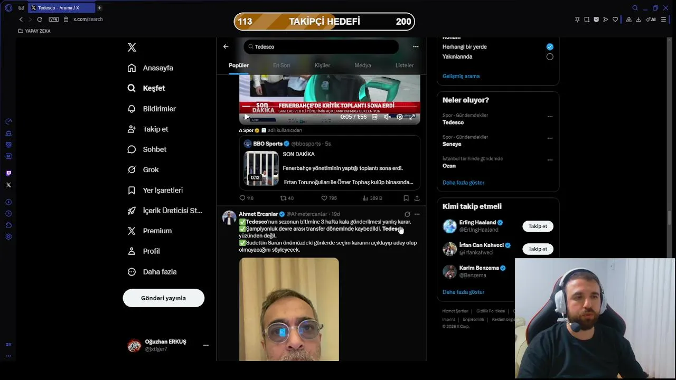Click Grok icon on Ahmet Ercanlar's post
Screen dimensions: 676x380
point(407,214)
